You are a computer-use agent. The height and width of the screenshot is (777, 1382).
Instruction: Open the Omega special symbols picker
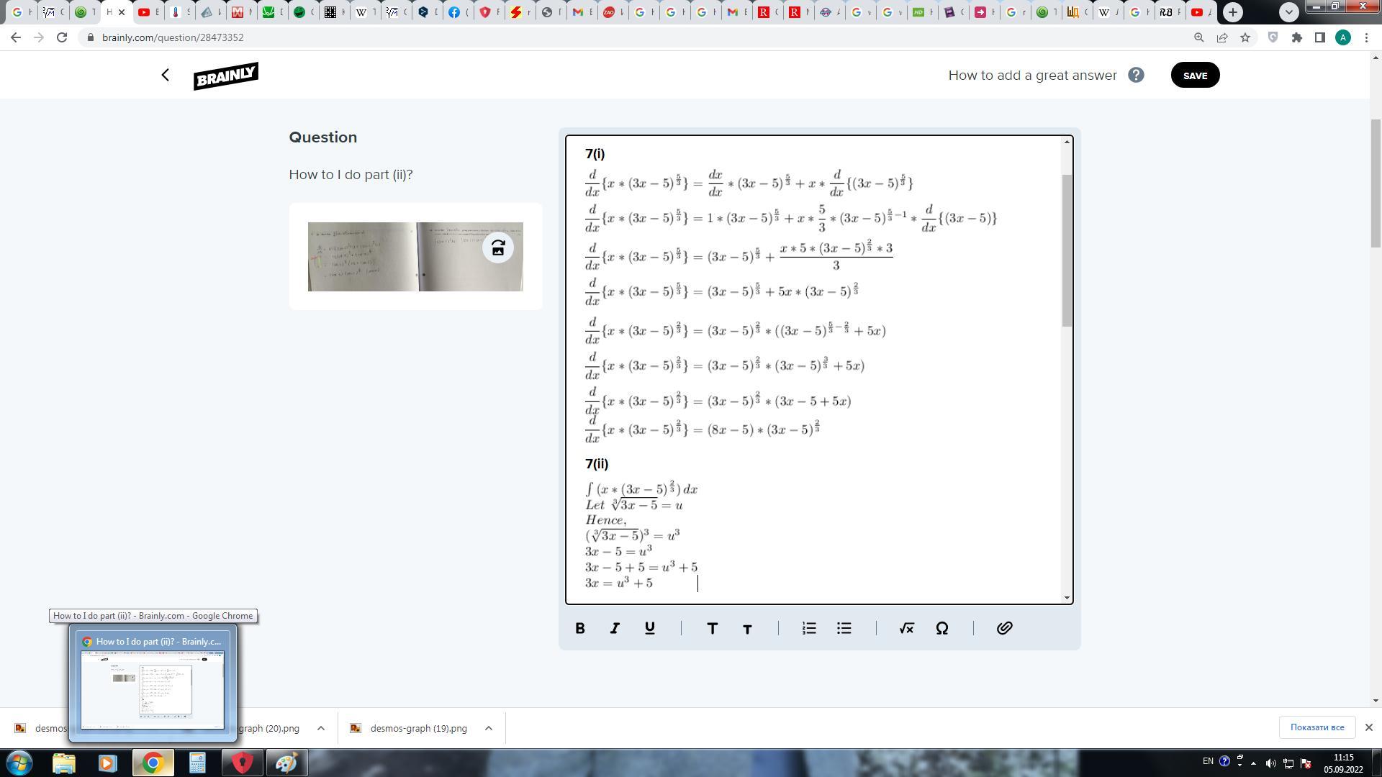(x=941, y=628)
